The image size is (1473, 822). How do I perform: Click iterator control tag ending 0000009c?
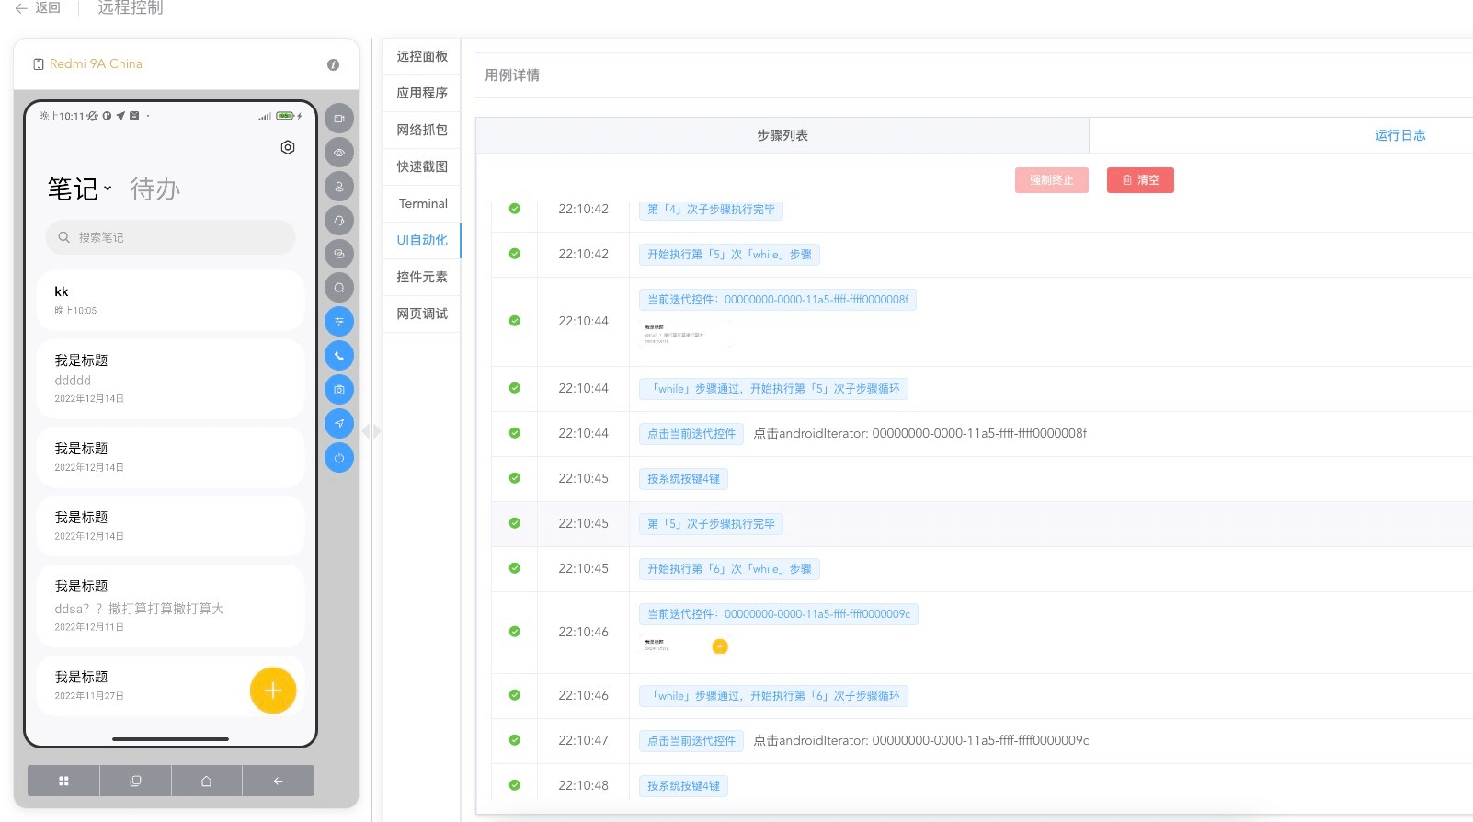click(x=778, y=614)
